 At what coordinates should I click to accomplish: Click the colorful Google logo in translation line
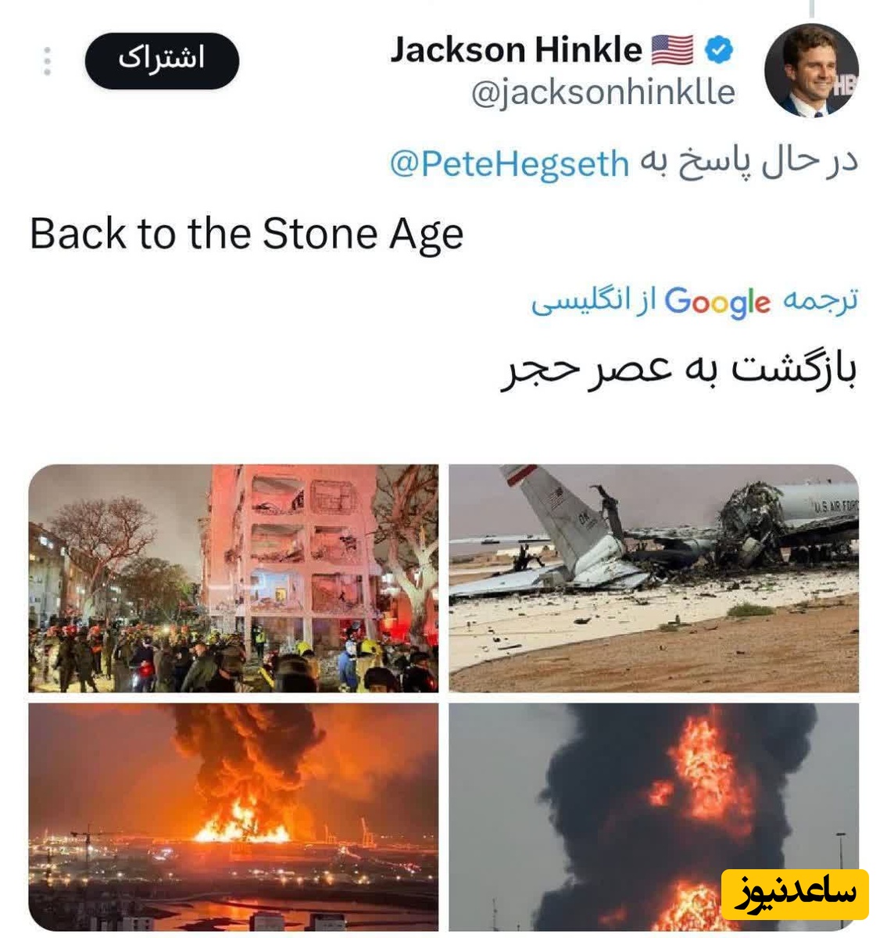point(717,303)
